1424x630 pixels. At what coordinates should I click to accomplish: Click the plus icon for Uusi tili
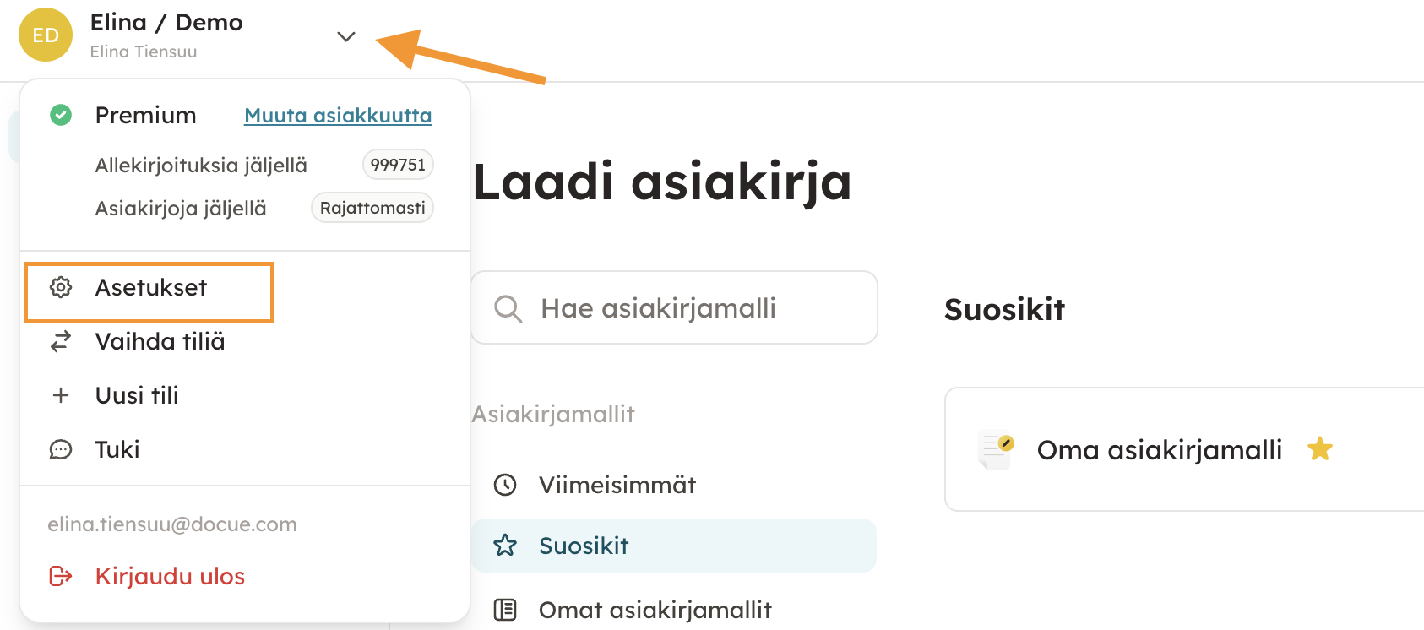click(61, 395)
